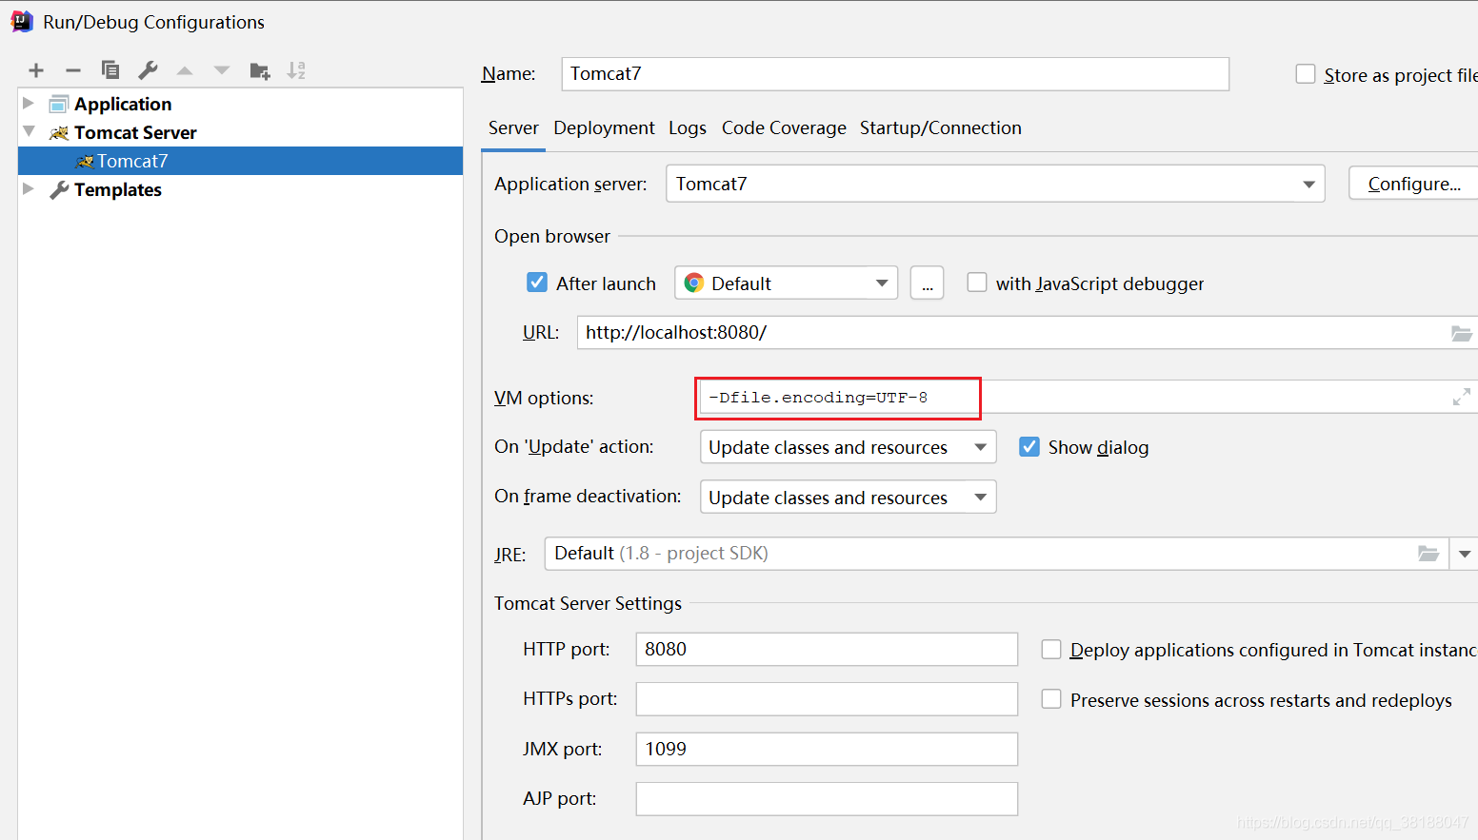Open the Logs tab
Image resolution: width=1478 pixels, height=840 pixels.
(688, 128)
